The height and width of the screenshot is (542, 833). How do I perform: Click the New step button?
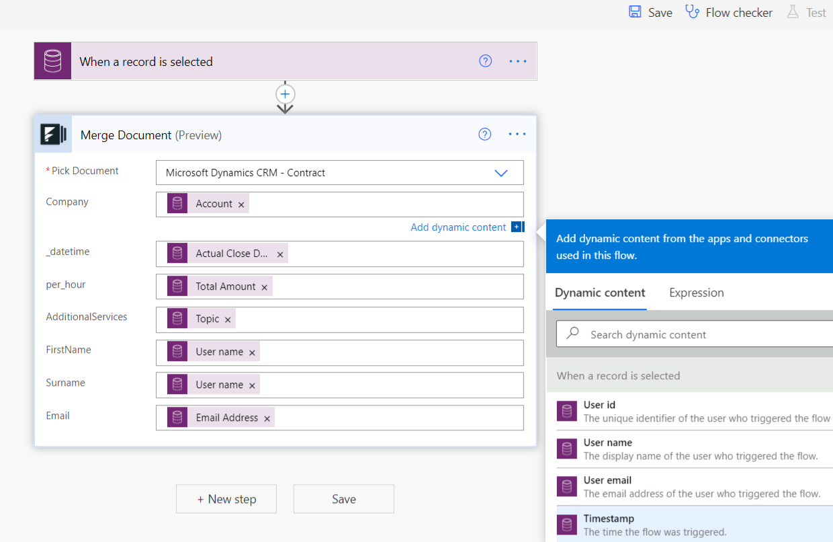coord(226,499)
